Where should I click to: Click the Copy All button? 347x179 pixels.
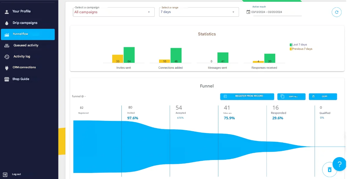pos(291,96)
